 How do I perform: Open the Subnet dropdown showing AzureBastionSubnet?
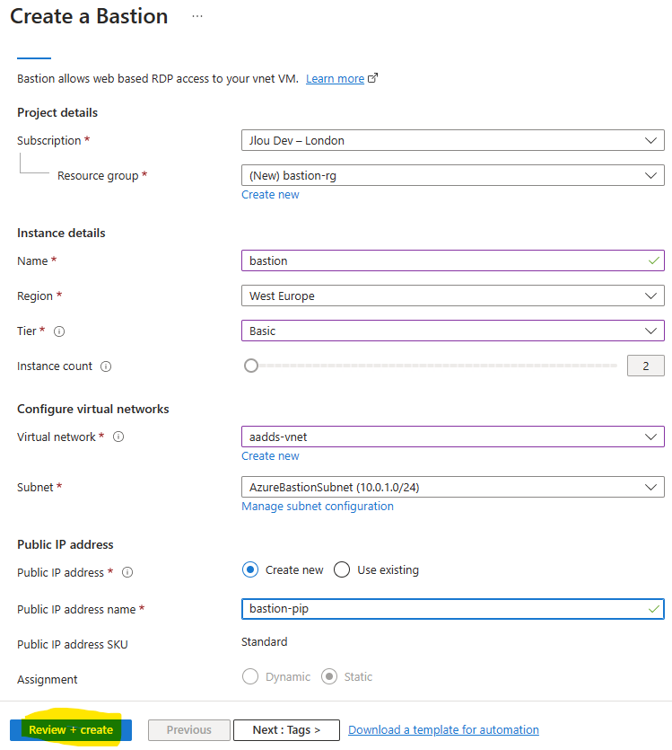tap(453, 487)
